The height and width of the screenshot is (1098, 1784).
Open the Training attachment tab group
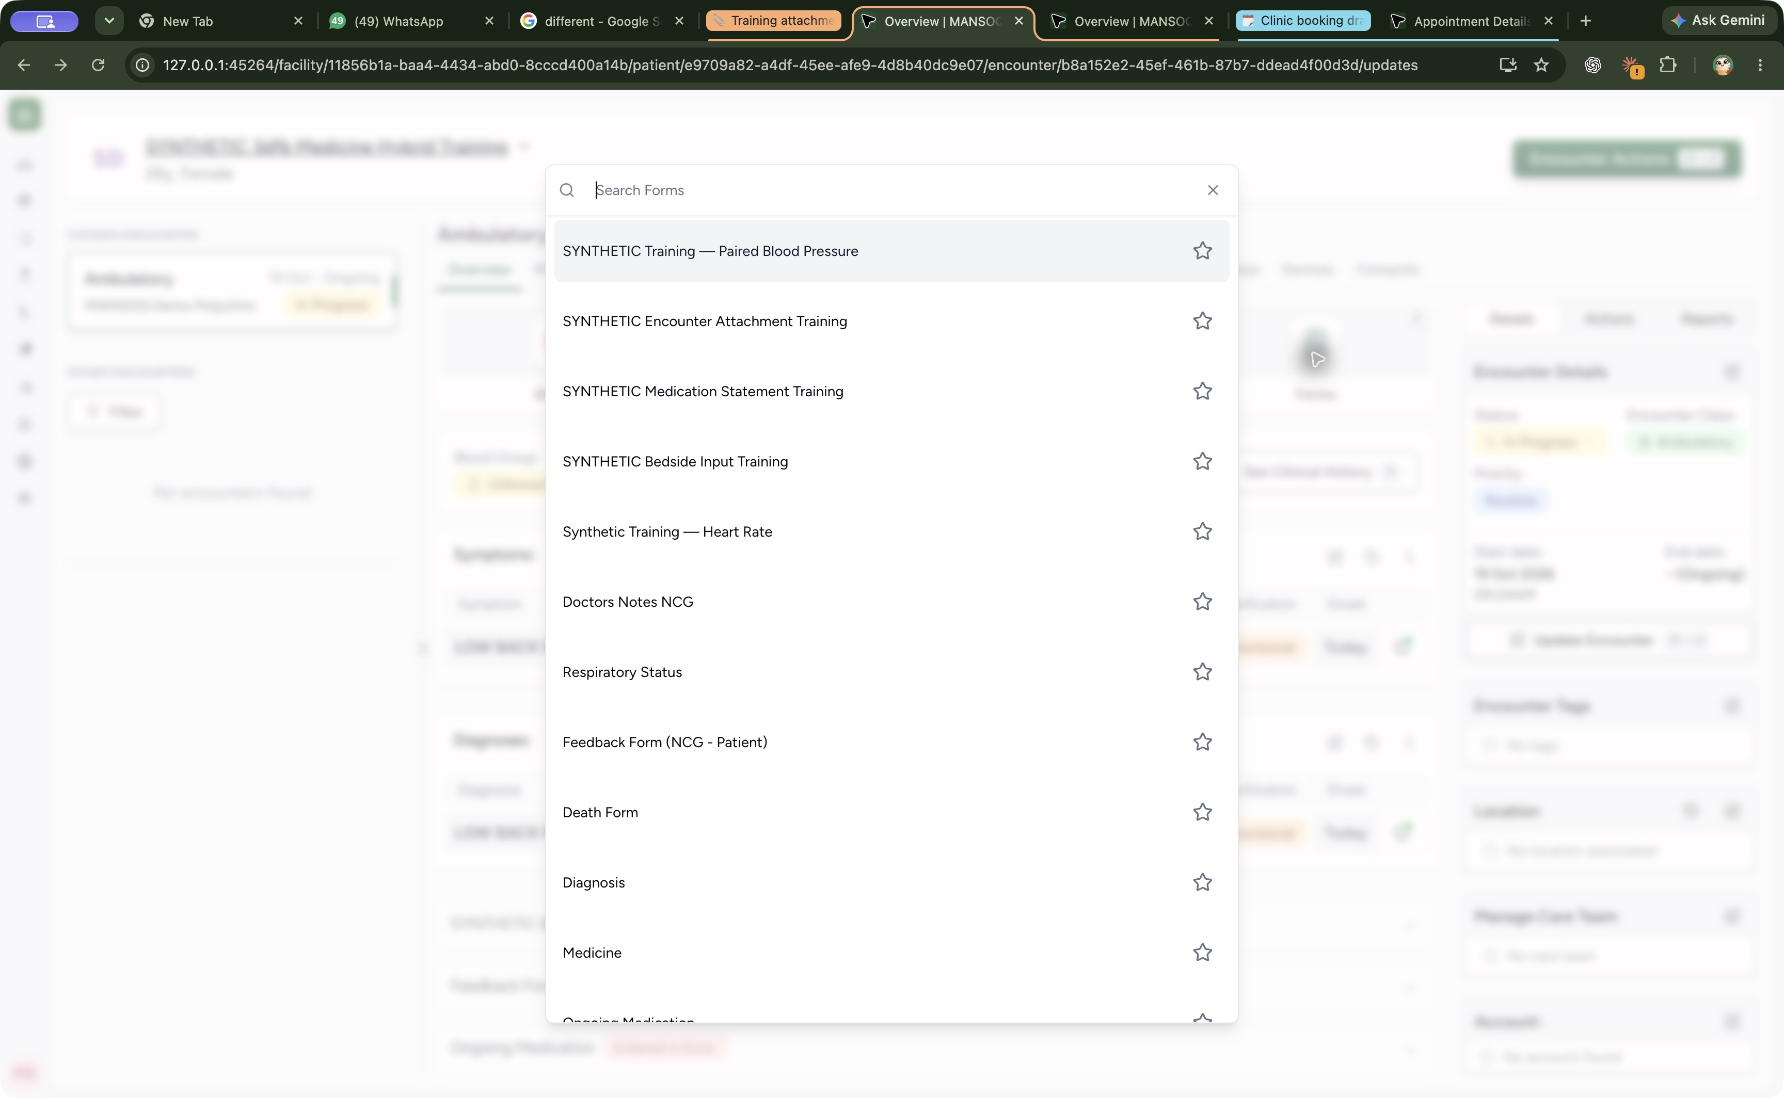pos(774,21)
